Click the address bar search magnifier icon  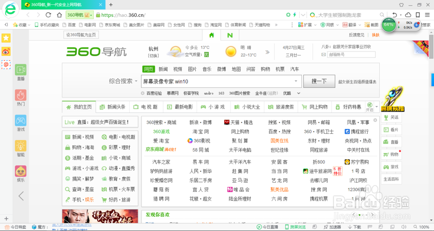(x=382, y=15)
